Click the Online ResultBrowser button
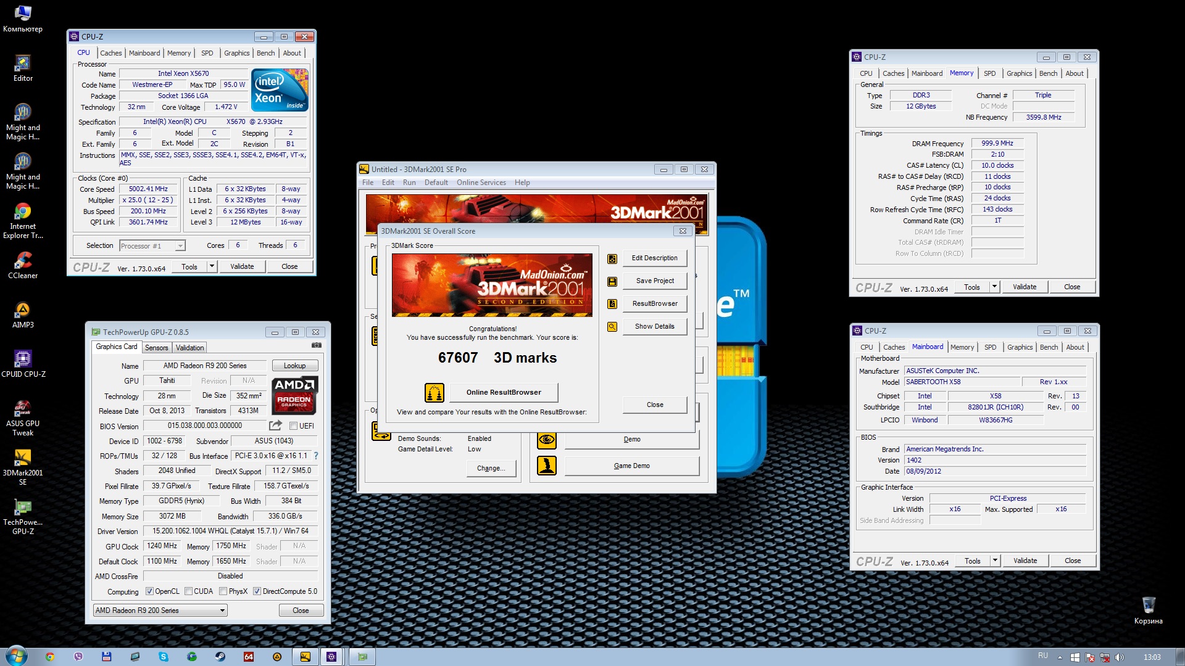 pyautogui.click(x=504, y=392)
